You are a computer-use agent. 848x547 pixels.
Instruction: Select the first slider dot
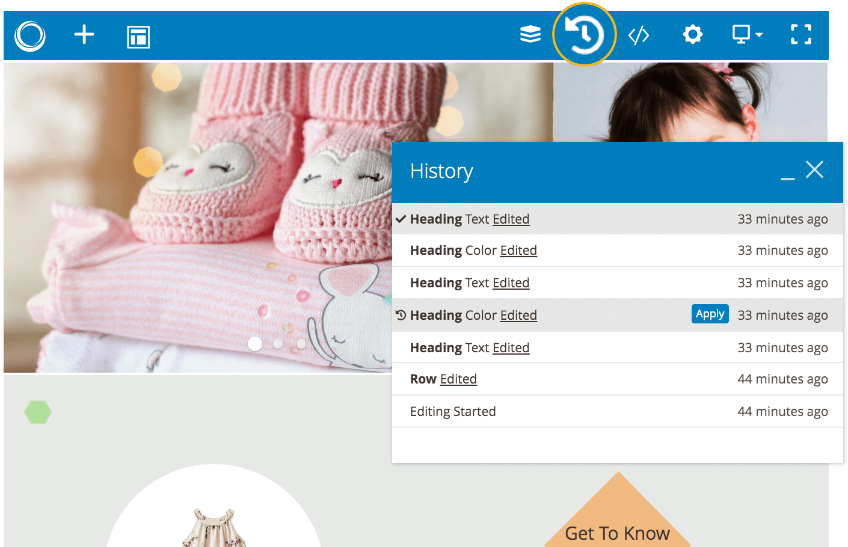click(x=255, y=344)
